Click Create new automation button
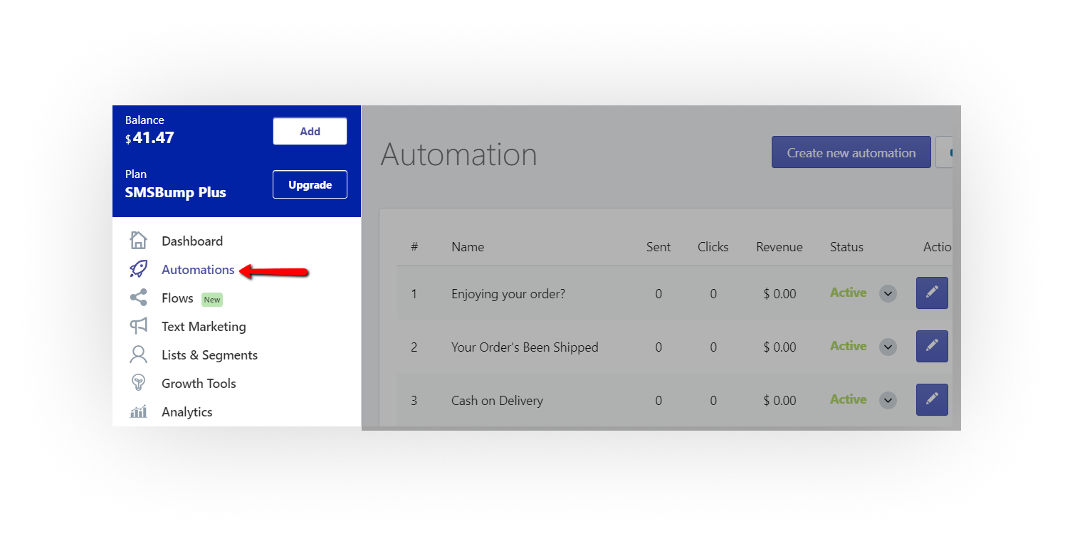Screen dimensions: 1065x541 (851, 152)
